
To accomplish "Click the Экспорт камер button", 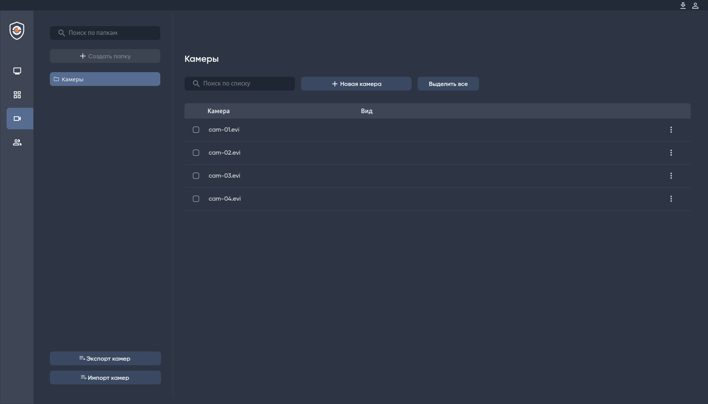I will [x=105, y=358].
